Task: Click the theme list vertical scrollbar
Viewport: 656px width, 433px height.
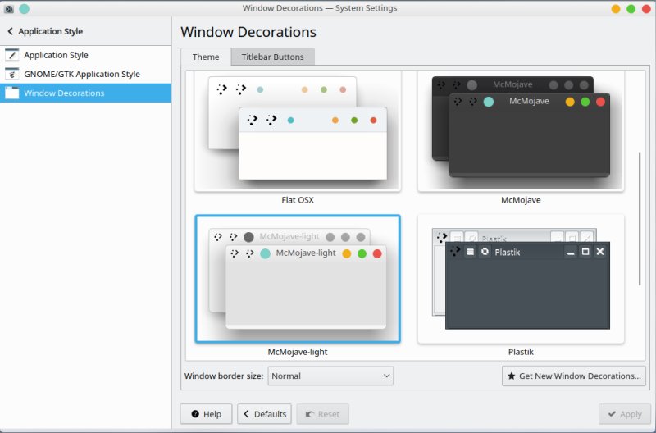Action: (x=640, y=218)
